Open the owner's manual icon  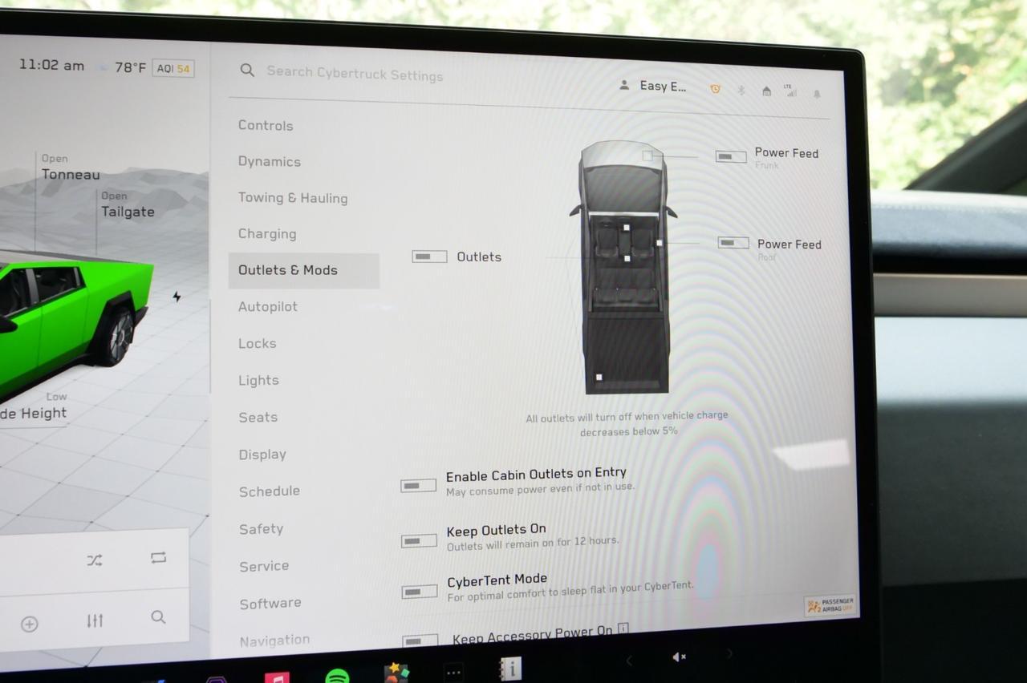(x=510, y=669)
